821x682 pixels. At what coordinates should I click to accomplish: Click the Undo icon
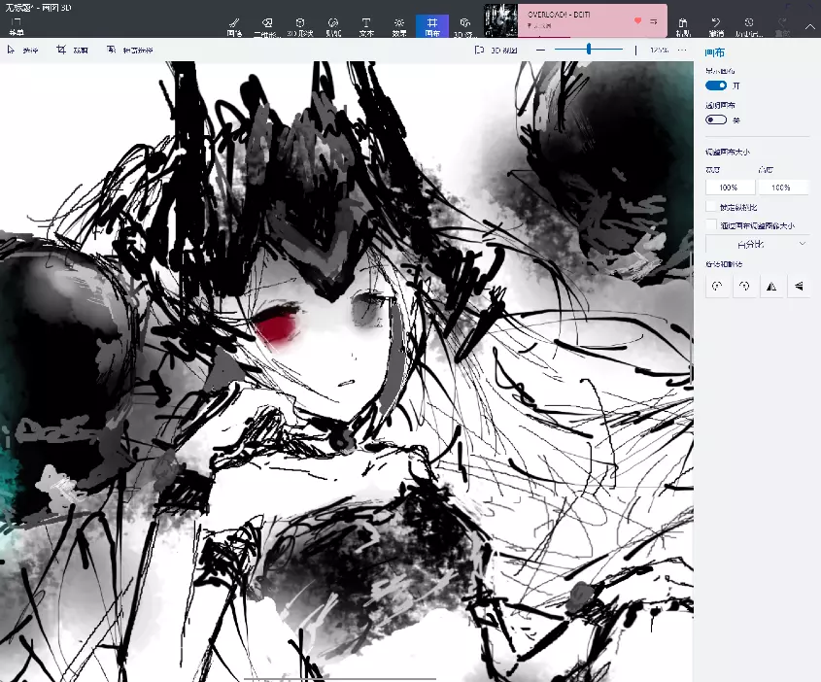pyautogui.click(x=715, y=25)
